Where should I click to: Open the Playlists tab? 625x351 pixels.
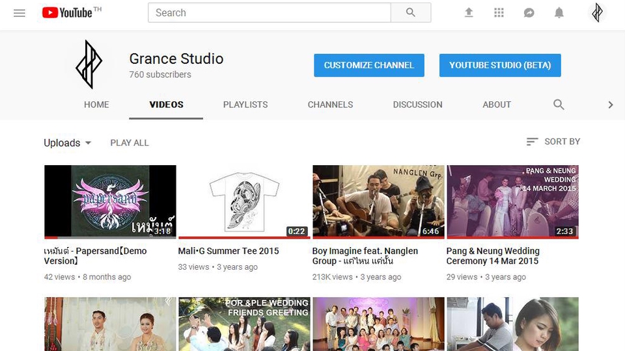(x=245, y=105)
